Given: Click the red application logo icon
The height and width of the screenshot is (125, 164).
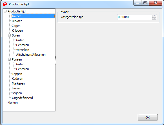Looking at the screenshot, I should click(5, 4).
